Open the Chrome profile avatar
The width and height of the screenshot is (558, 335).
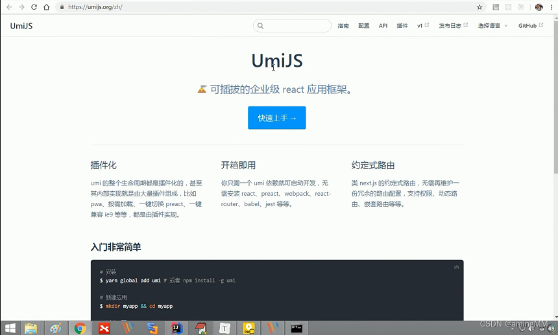[539, 7]
